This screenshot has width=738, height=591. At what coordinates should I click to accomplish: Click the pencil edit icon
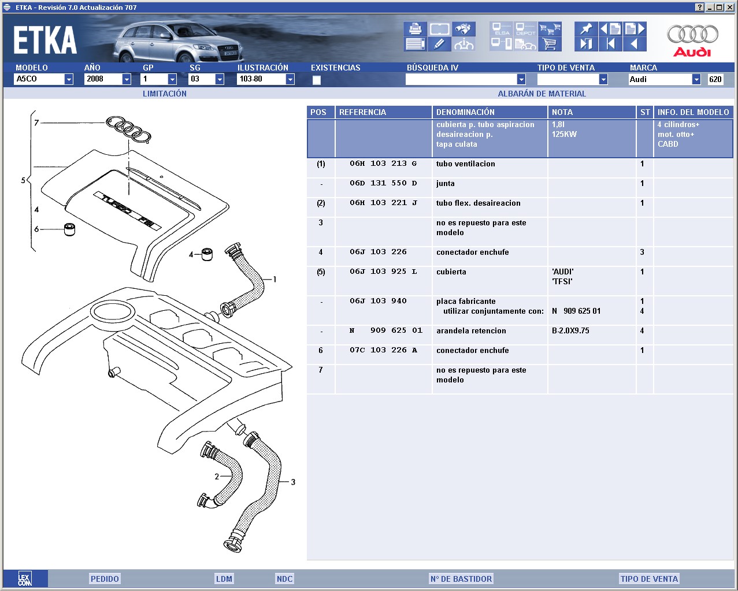[x=440, y=44]
